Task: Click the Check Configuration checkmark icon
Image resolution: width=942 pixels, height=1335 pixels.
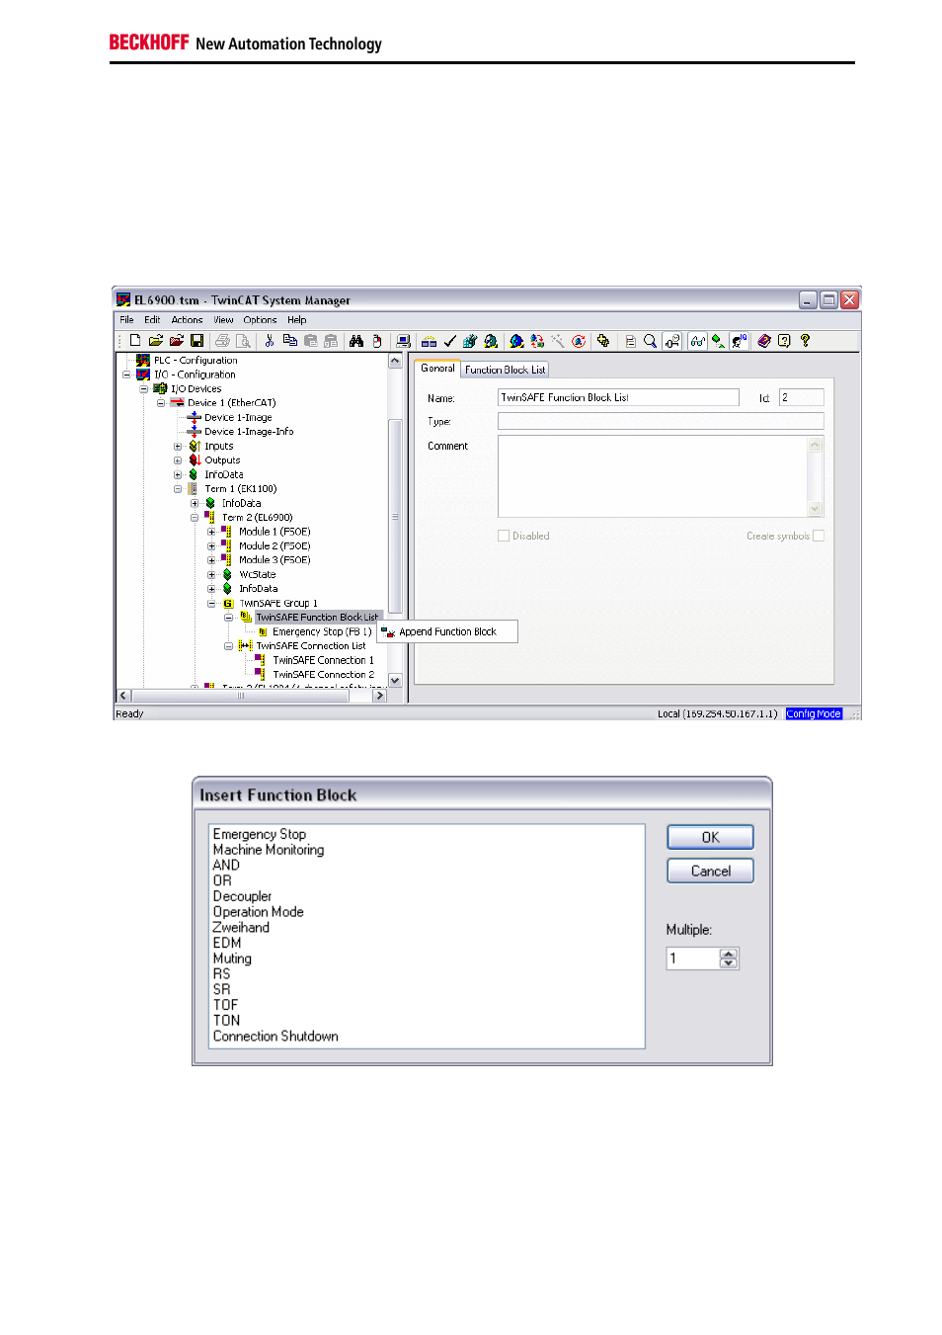Action: pyautogui.click(x=450, y=341)
